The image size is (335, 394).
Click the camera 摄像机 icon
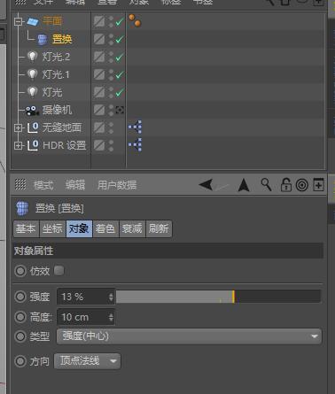(x=32, y=111)
